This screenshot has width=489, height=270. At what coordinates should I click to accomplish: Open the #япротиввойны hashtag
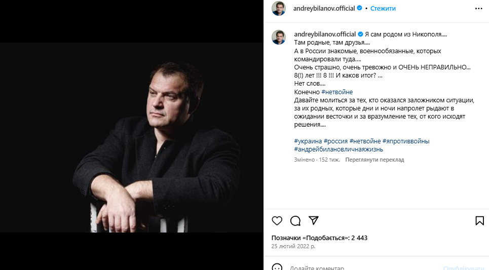(x=406, y=141)
